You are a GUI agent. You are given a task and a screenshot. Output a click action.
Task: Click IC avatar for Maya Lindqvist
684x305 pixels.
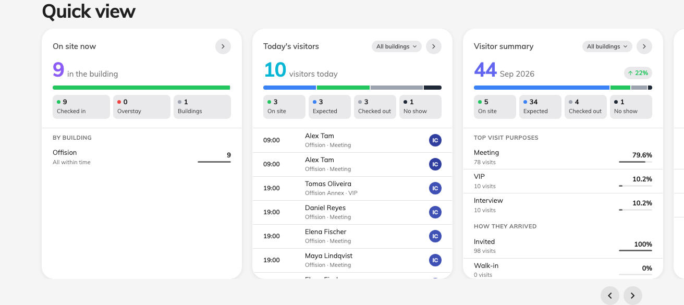click(x=435, y=260)
